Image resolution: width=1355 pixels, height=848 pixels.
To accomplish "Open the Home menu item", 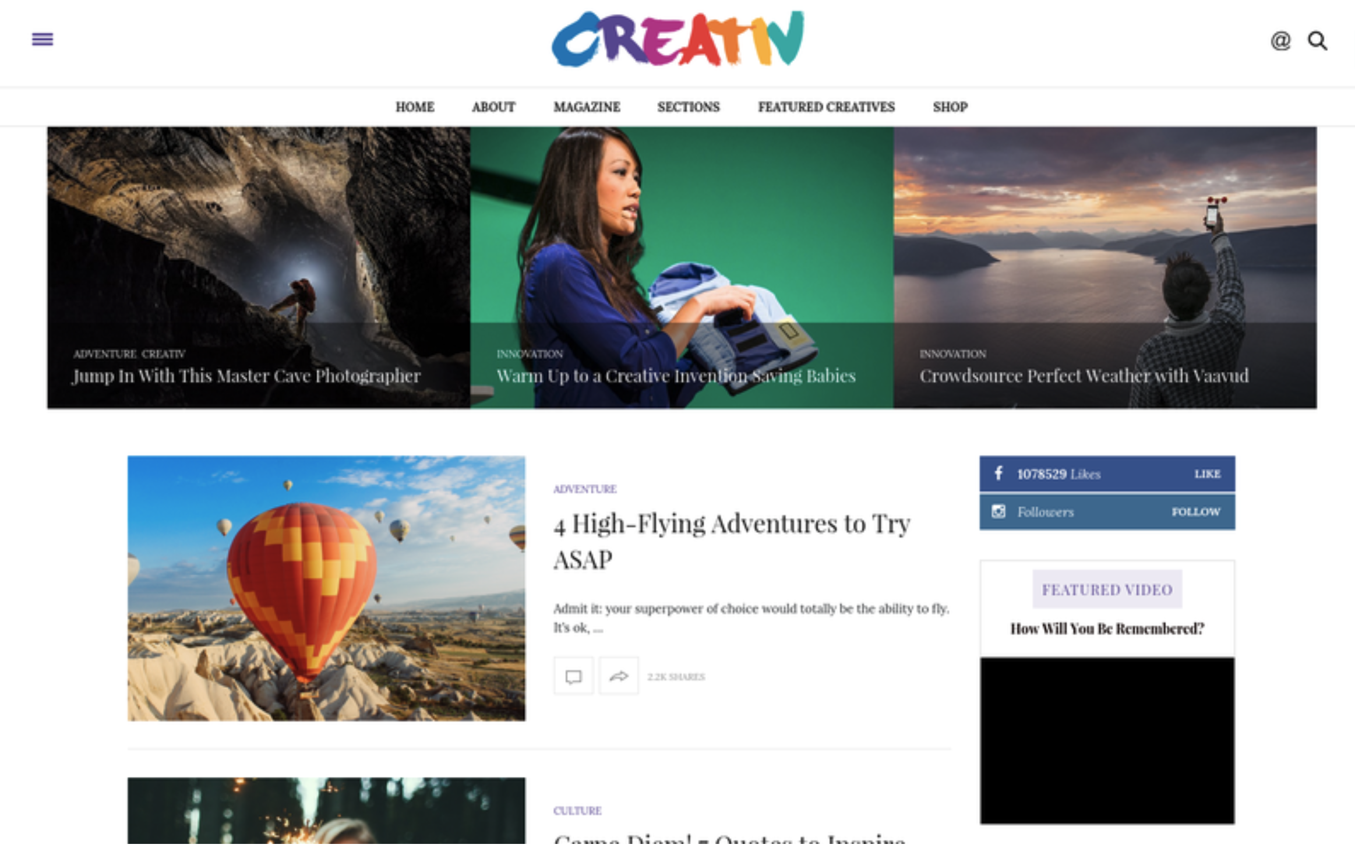I will 415,107.
